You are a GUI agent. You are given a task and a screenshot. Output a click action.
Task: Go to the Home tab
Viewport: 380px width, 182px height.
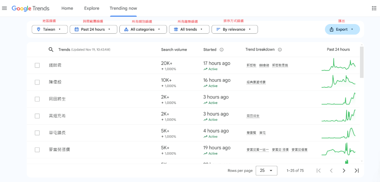pos(67,8)
